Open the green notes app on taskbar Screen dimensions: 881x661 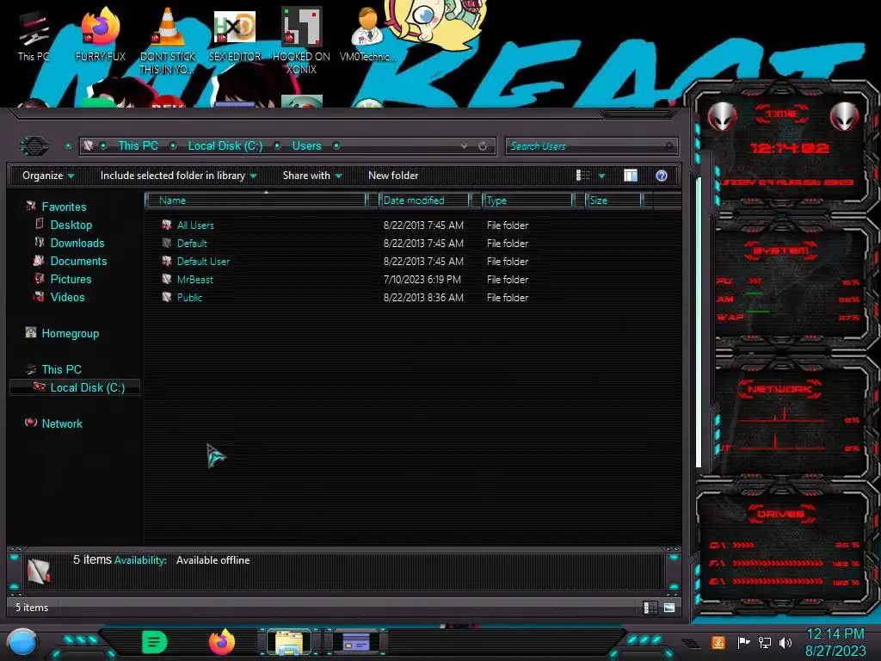click(x=155, y=642)
